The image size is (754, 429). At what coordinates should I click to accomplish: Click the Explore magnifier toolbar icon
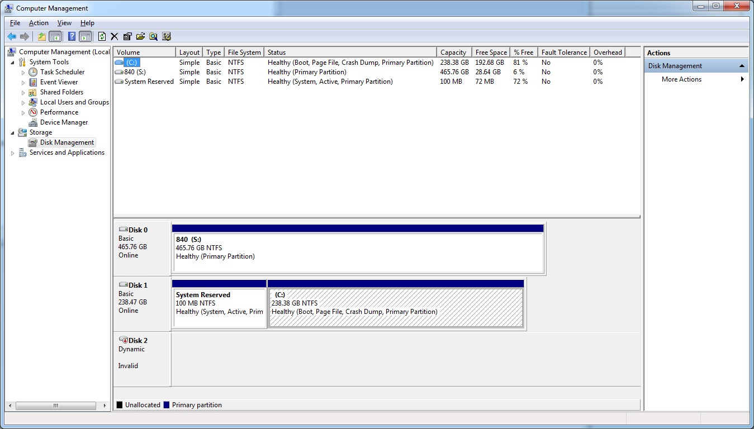(x=153, y=36)
